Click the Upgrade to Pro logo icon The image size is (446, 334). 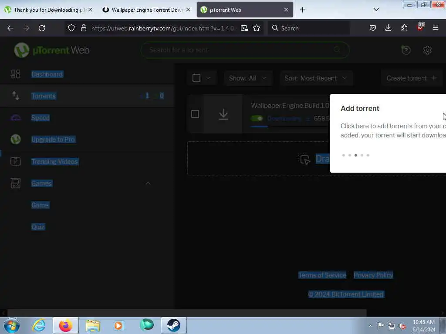pyautogui.click(x=16, y=139)
